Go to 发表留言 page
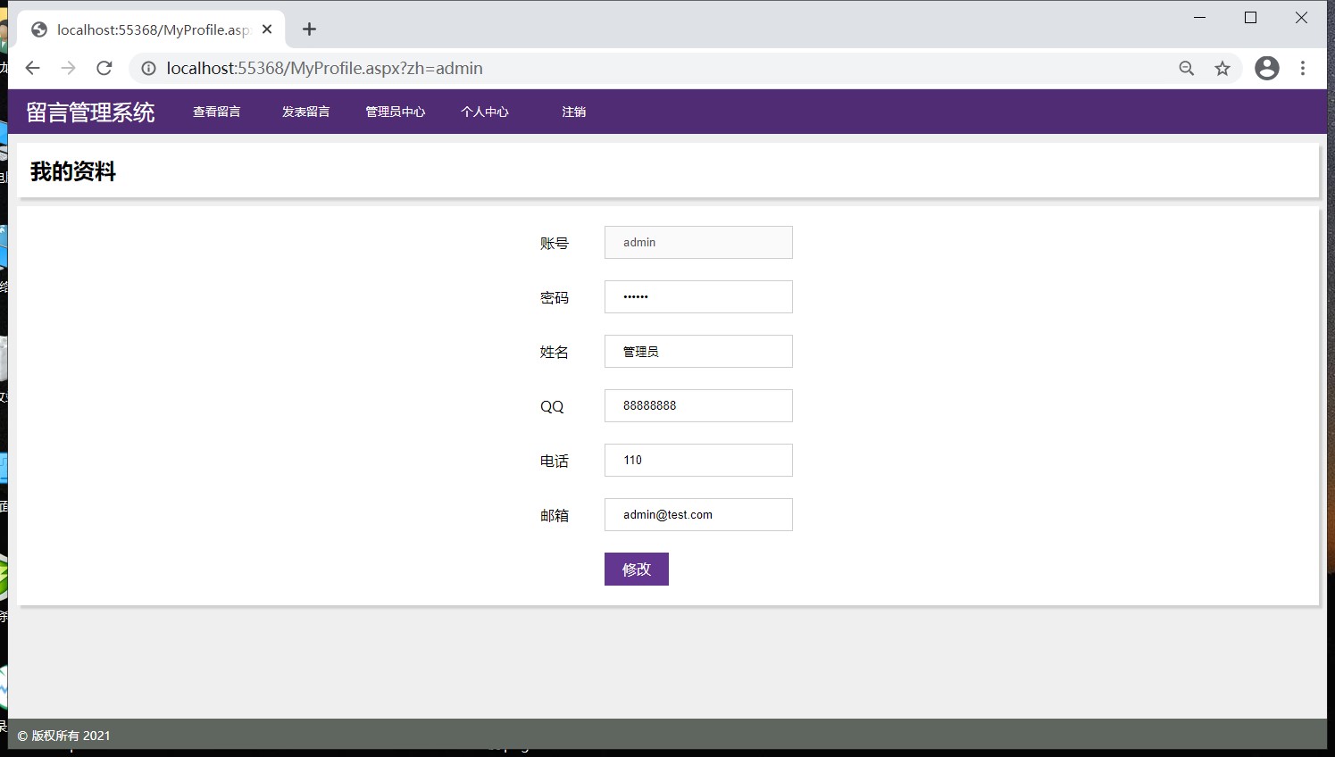The width and height of the screenshot is (1335, 757). click(x=306, y=112)
